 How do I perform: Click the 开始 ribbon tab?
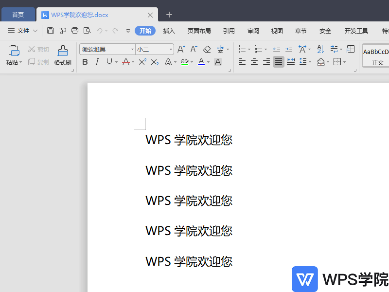coord(145,31)
